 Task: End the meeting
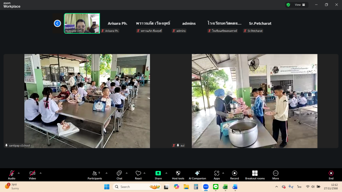tap(331, 175)
